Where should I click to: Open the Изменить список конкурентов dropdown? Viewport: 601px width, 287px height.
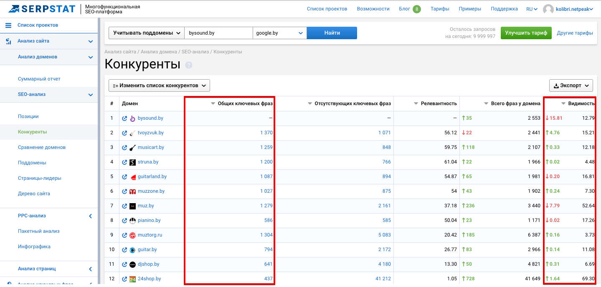pyautogui.click(x=159, y=86)
